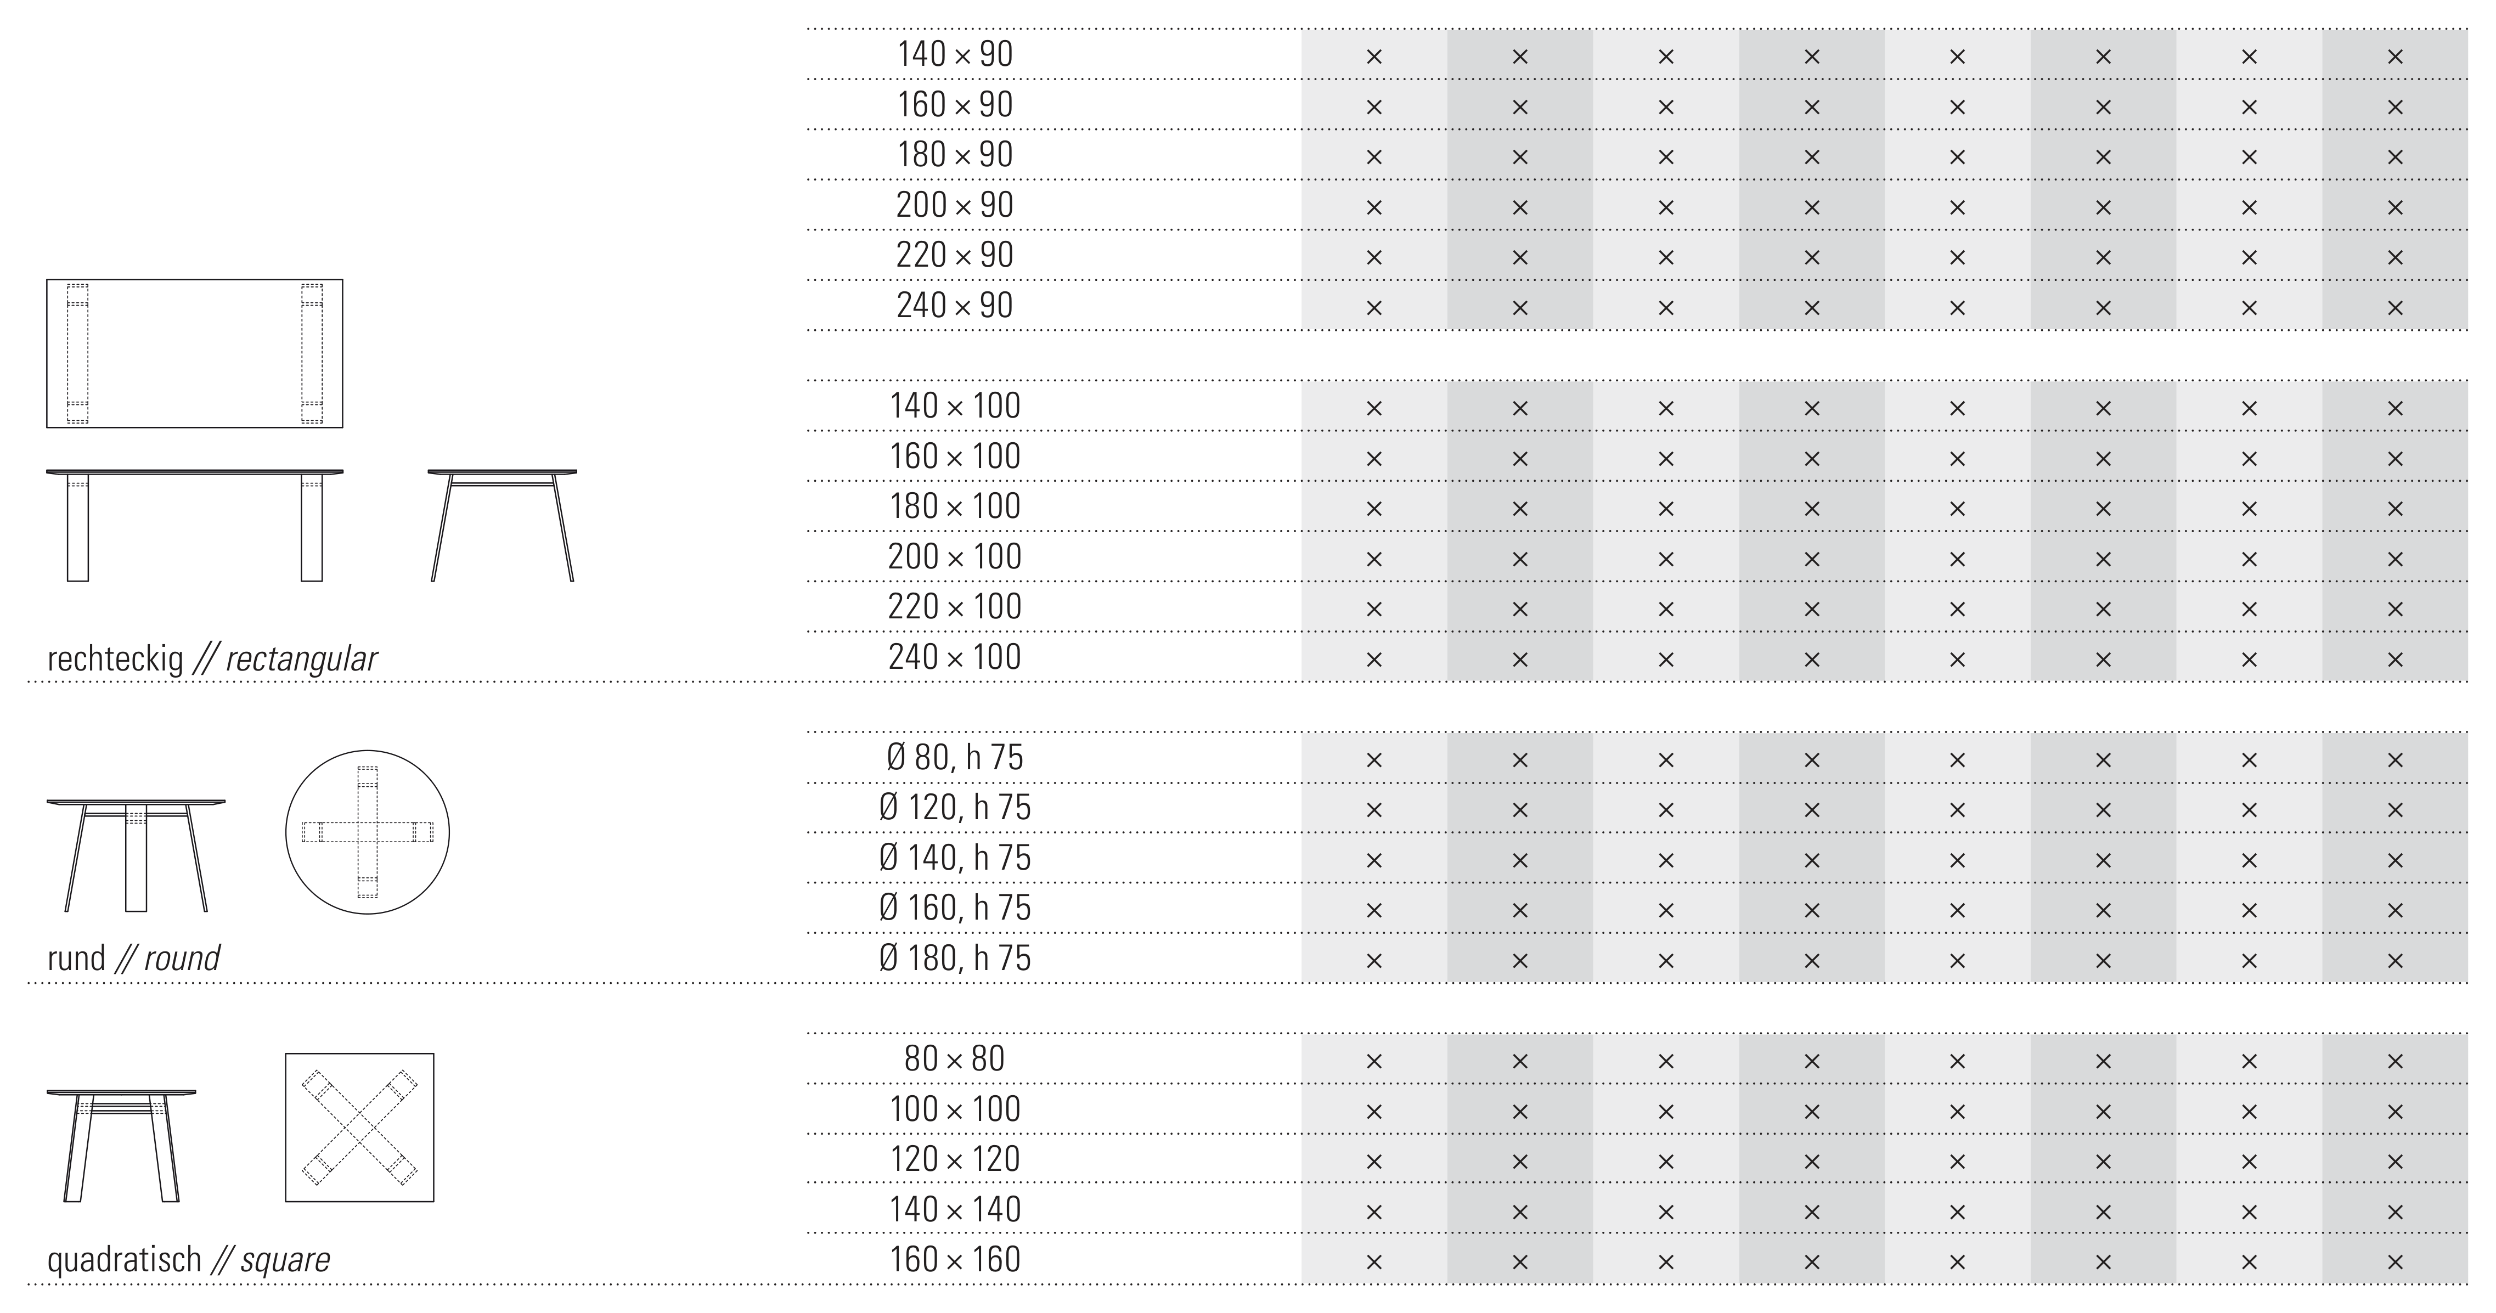Viewport: 2496px width, 1313px height.
Task: Click the square table side-view drawing
Action: [x=121, y=1145]
